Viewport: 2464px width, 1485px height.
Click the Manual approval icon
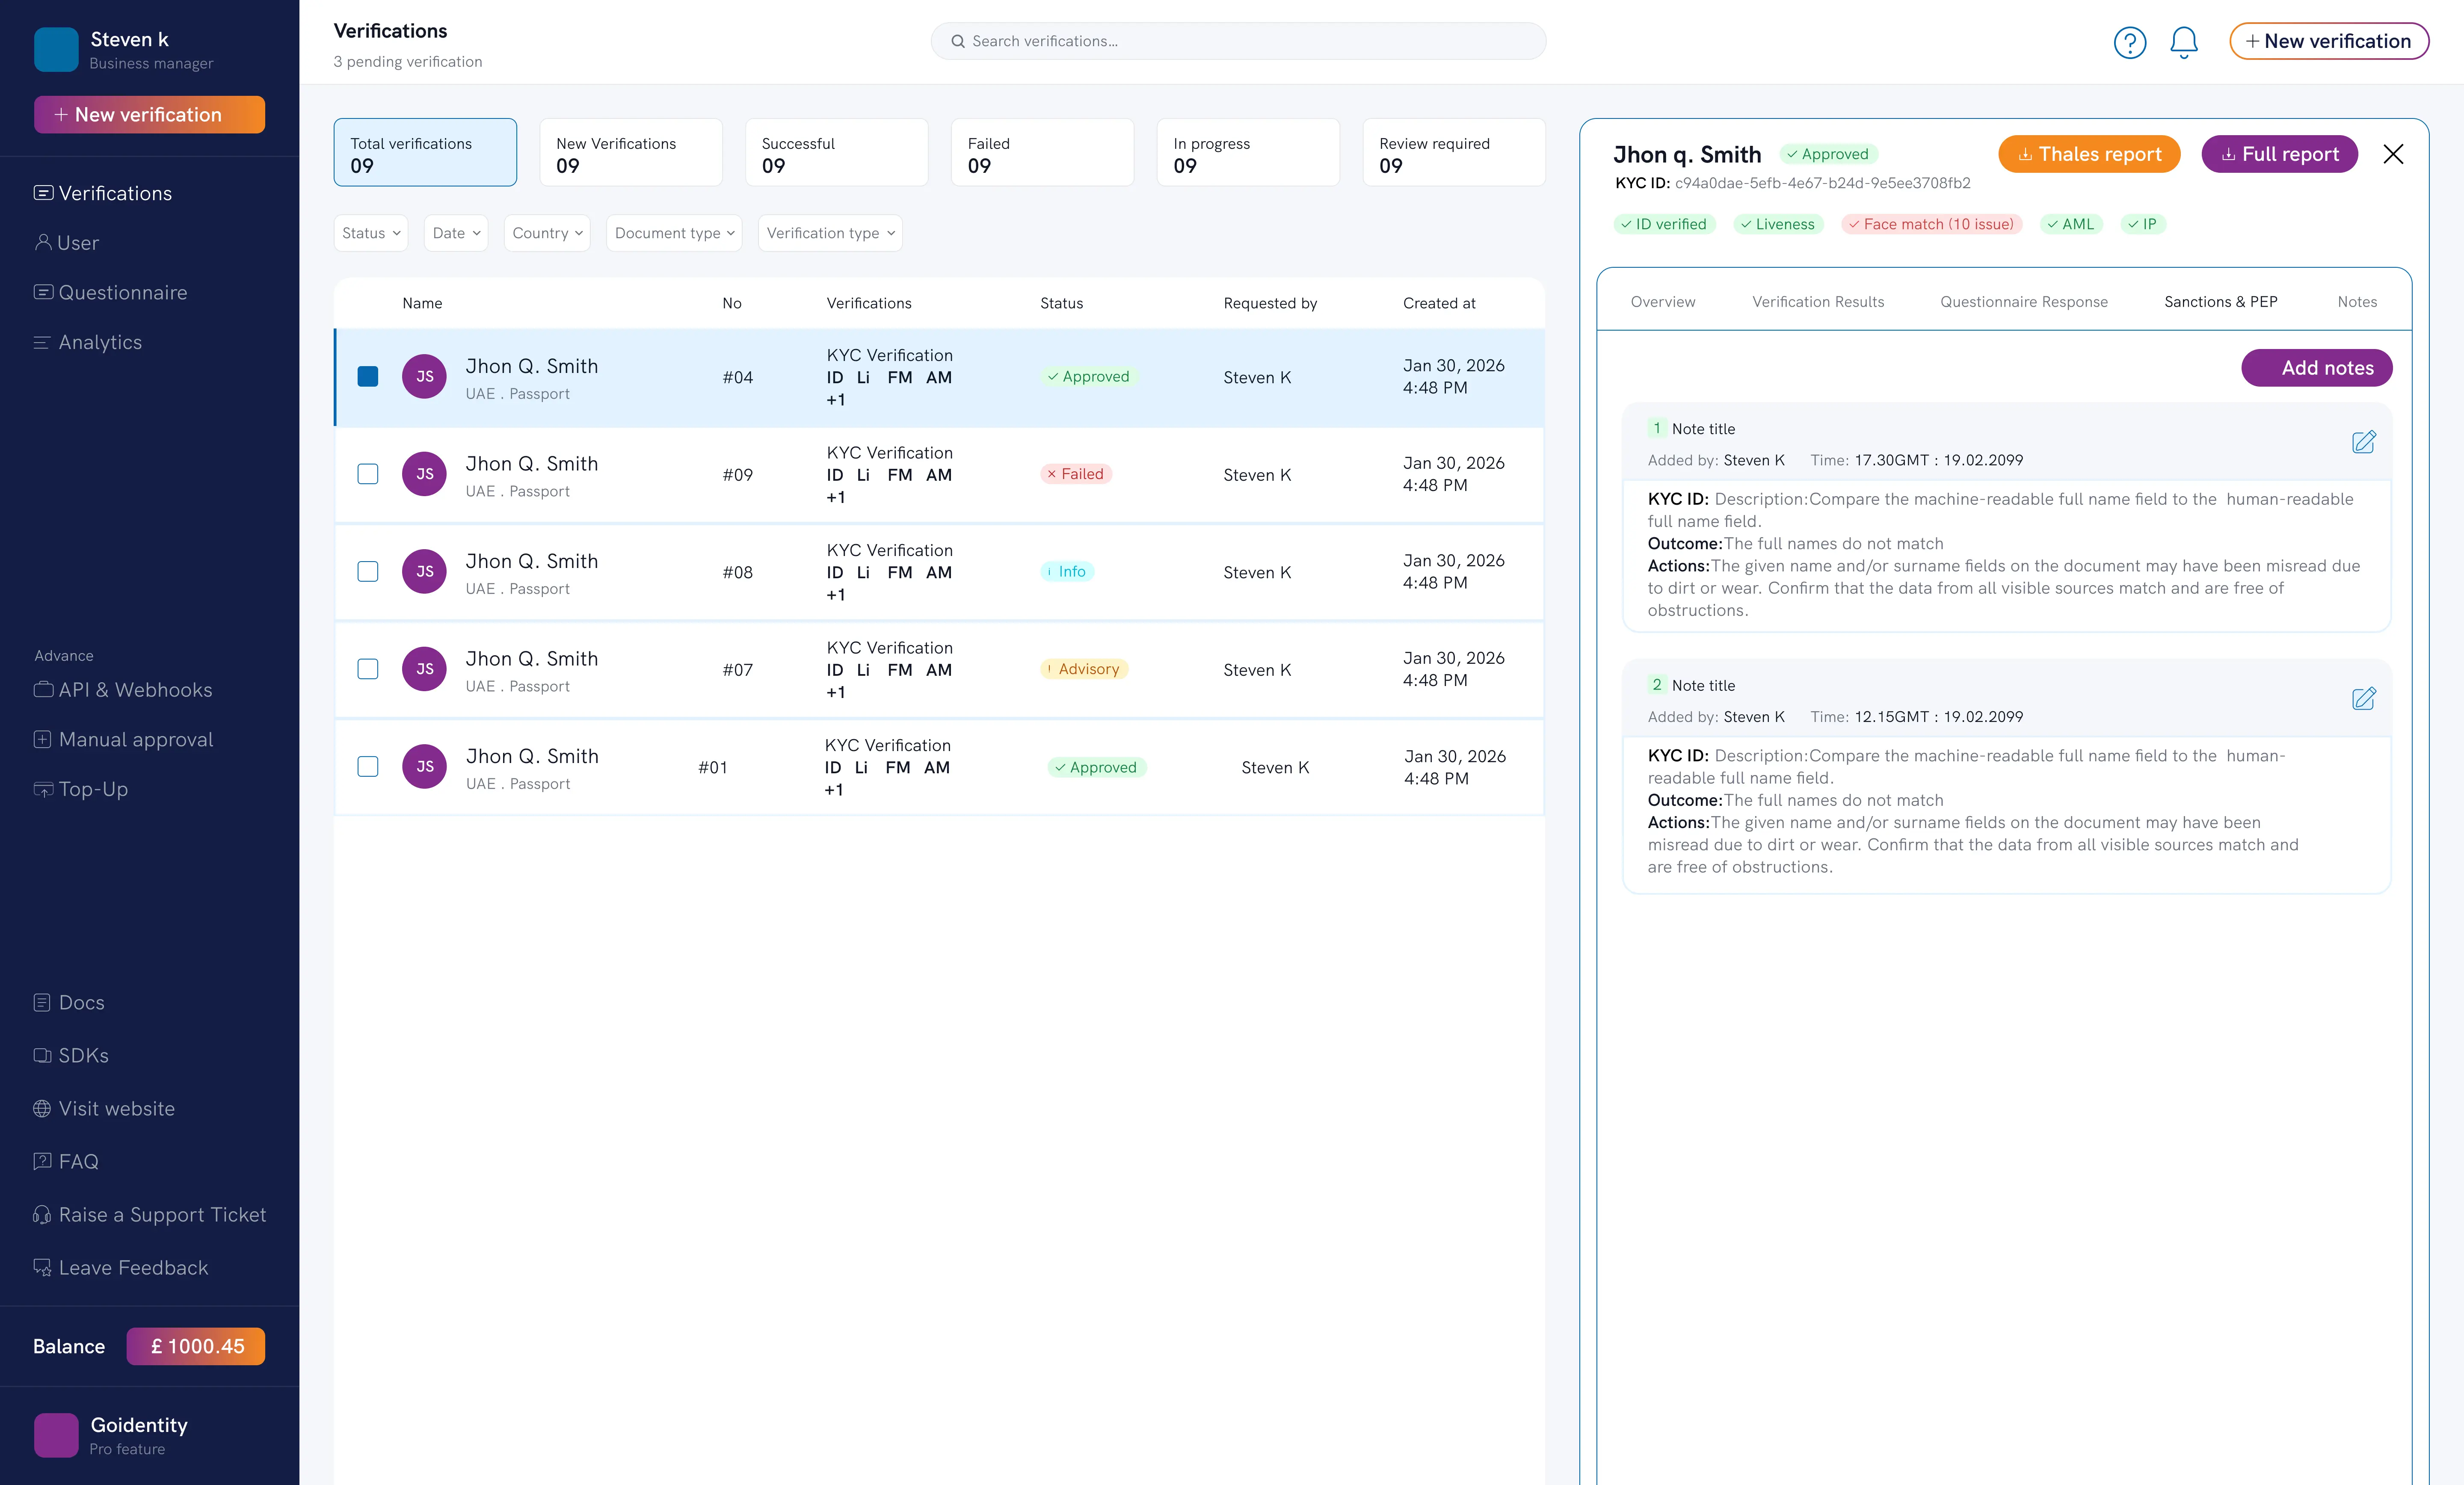click(x=42, y=739)
